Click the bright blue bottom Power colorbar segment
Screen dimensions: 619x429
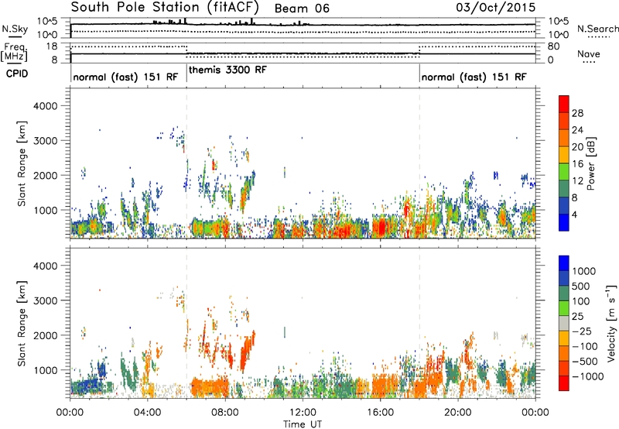pos(564,223)
